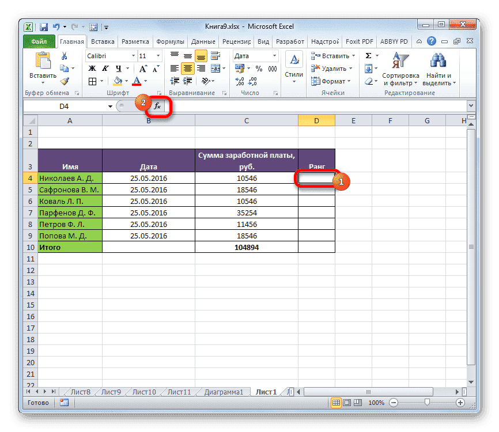The width and height of the screenshot is (499, 432).
Task: Toggle Underline formatting (Ч)
Action: pos(118,68)
